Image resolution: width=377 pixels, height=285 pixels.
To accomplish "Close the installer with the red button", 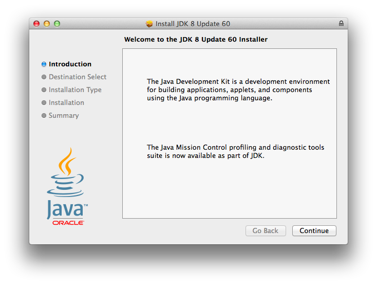I will point(36,24).
